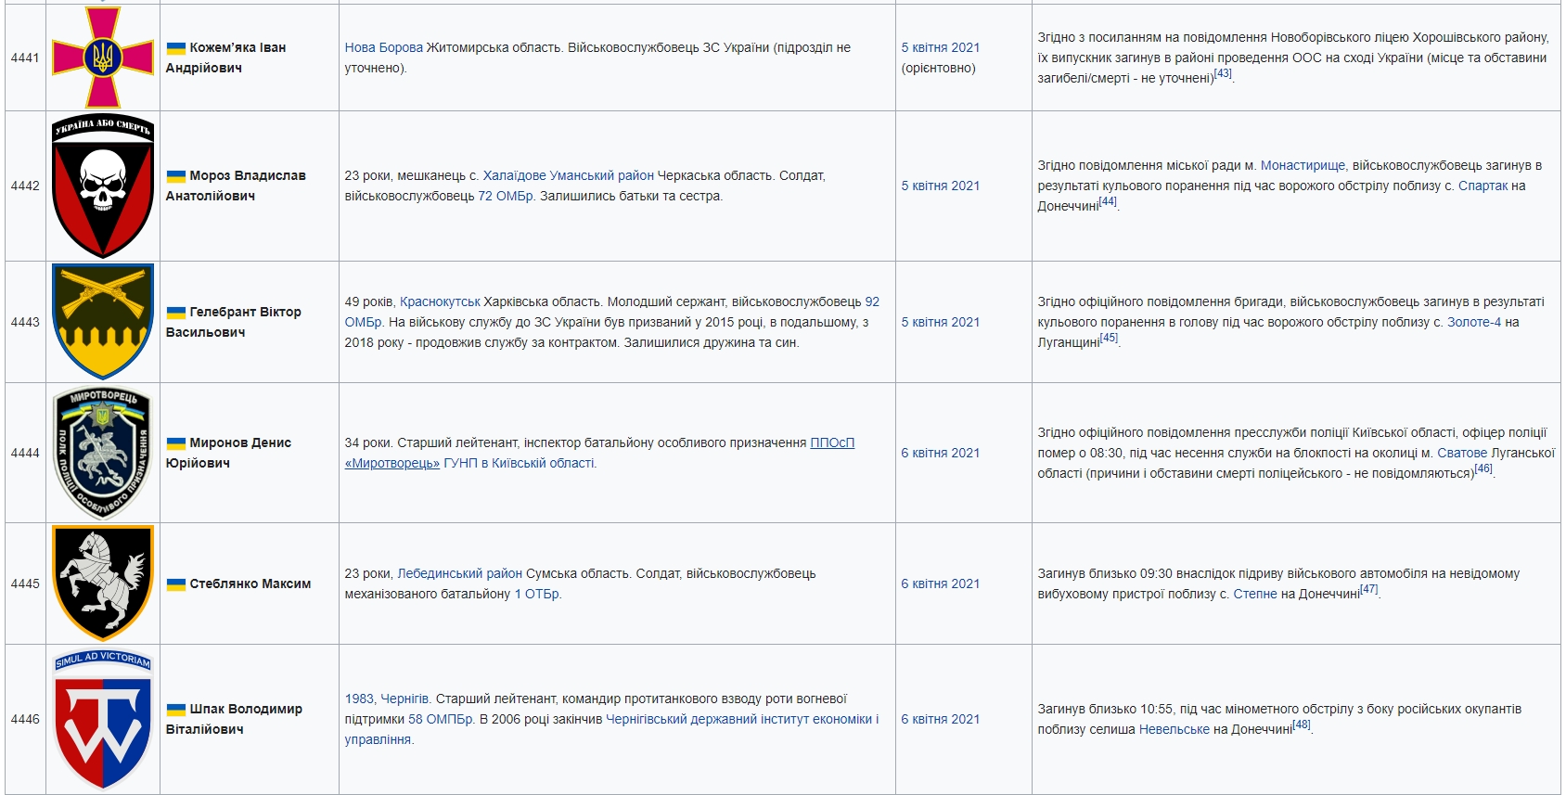This screenshot has height=795, width=1566.
Task: Open the Невельське settlement link
Action: tap(1174, 729)
